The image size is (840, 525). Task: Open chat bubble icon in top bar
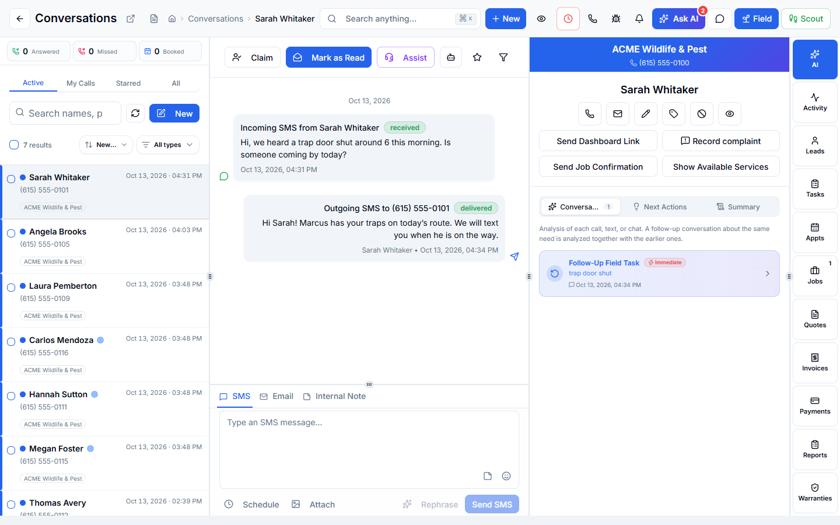[x=720, y=19]
